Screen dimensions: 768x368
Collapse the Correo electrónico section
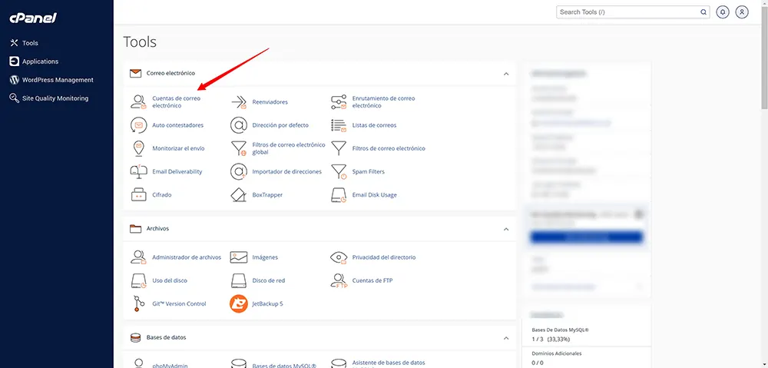(x=506, y=74)
